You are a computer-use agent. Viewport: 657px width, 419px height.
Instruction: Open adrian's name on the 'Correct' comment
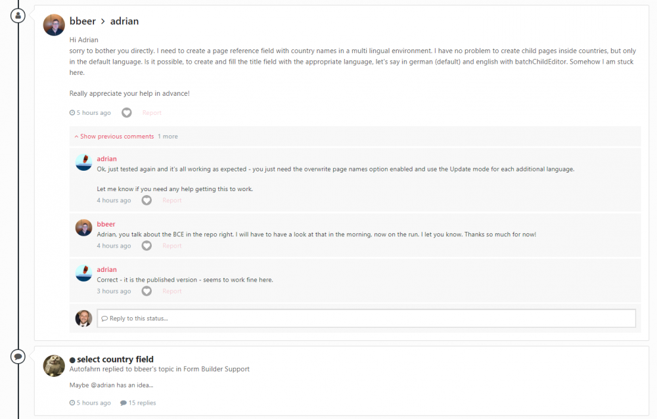107,269
